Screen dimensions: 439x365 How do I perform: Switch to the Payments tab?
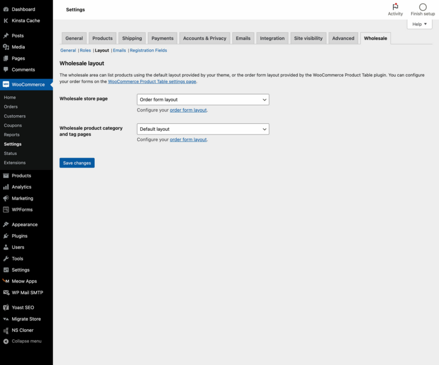162,38
